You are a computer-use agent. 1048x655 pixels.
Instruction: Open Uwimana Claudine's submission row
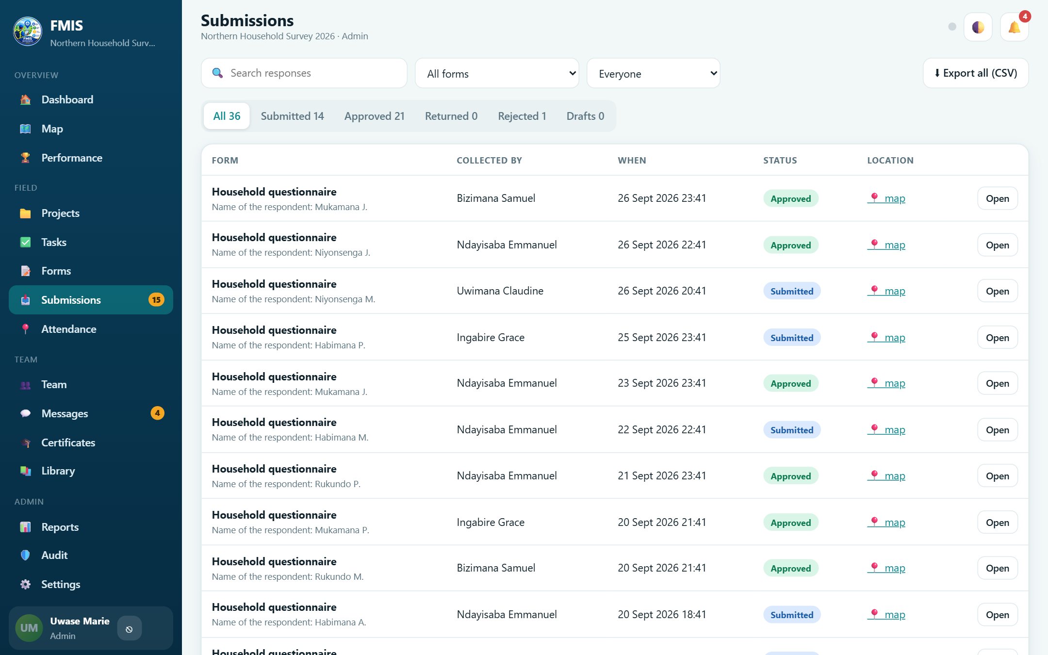click(998, 291)
